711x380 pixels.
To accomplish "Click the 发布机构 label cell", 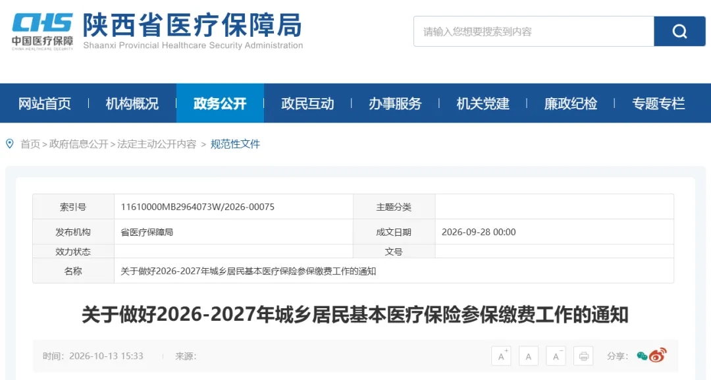I will 73,232.
